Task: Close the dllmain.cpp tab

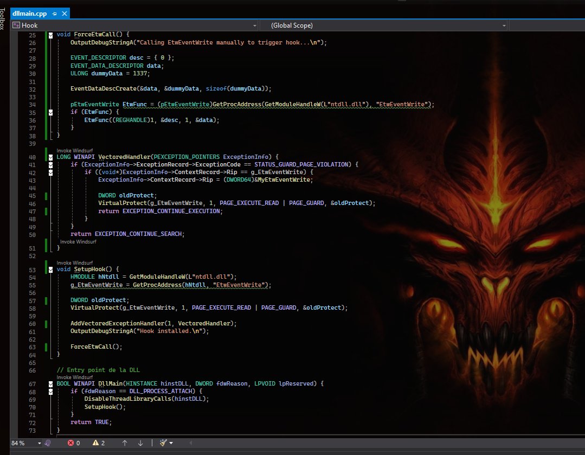Action: click(x=65, y=14)
